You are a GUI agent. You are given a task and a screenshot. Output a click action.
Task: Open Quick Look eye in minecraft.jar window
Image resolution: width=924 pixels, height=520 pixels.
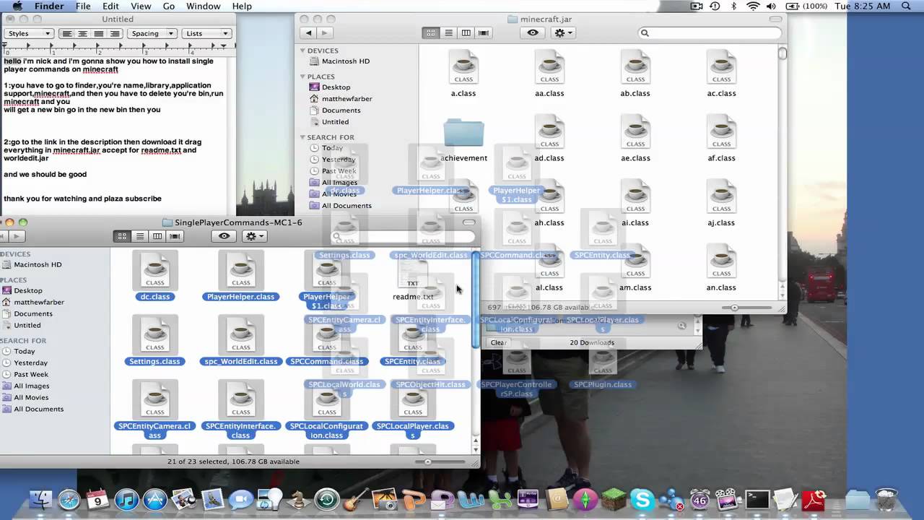(x=533, y=32)
